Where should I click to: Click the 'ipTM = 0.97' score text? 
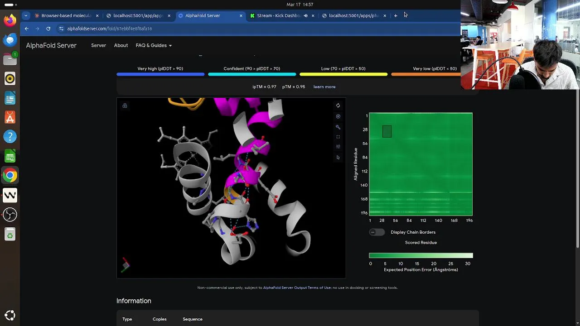264,87
